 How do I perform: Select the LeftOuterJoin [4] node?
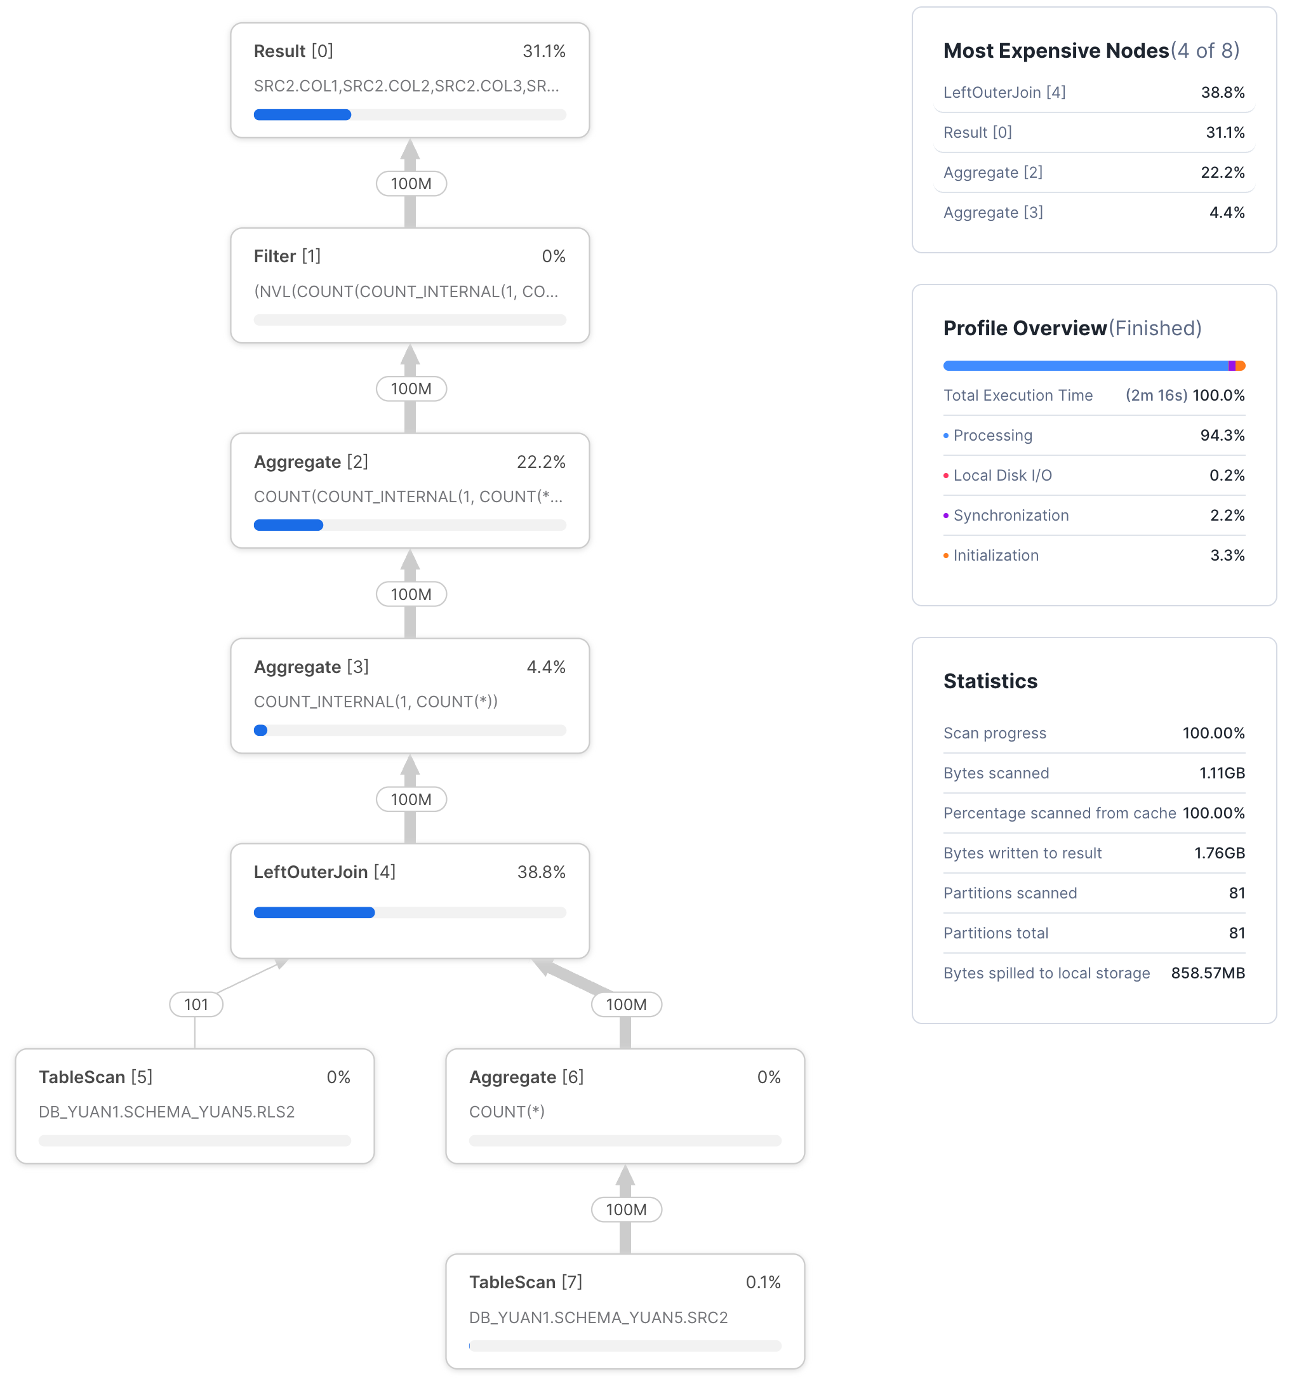[x=409, y=900]
